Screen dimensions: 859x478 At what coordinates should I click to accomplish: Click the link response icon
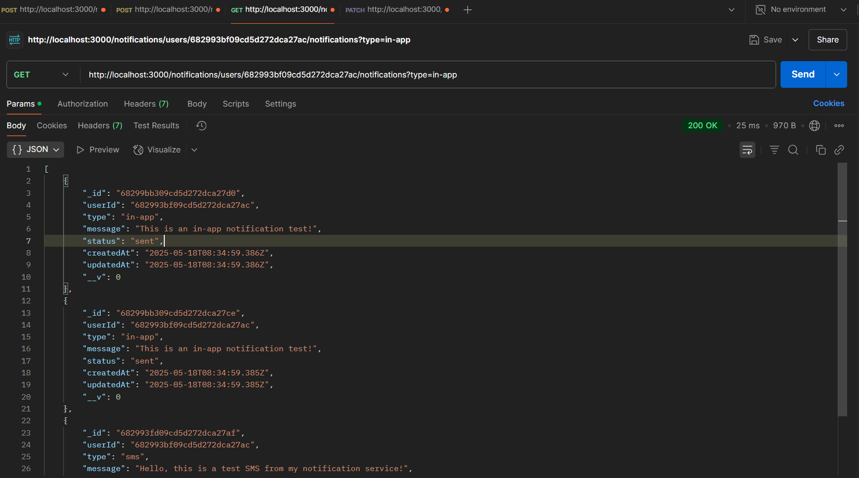839,149
